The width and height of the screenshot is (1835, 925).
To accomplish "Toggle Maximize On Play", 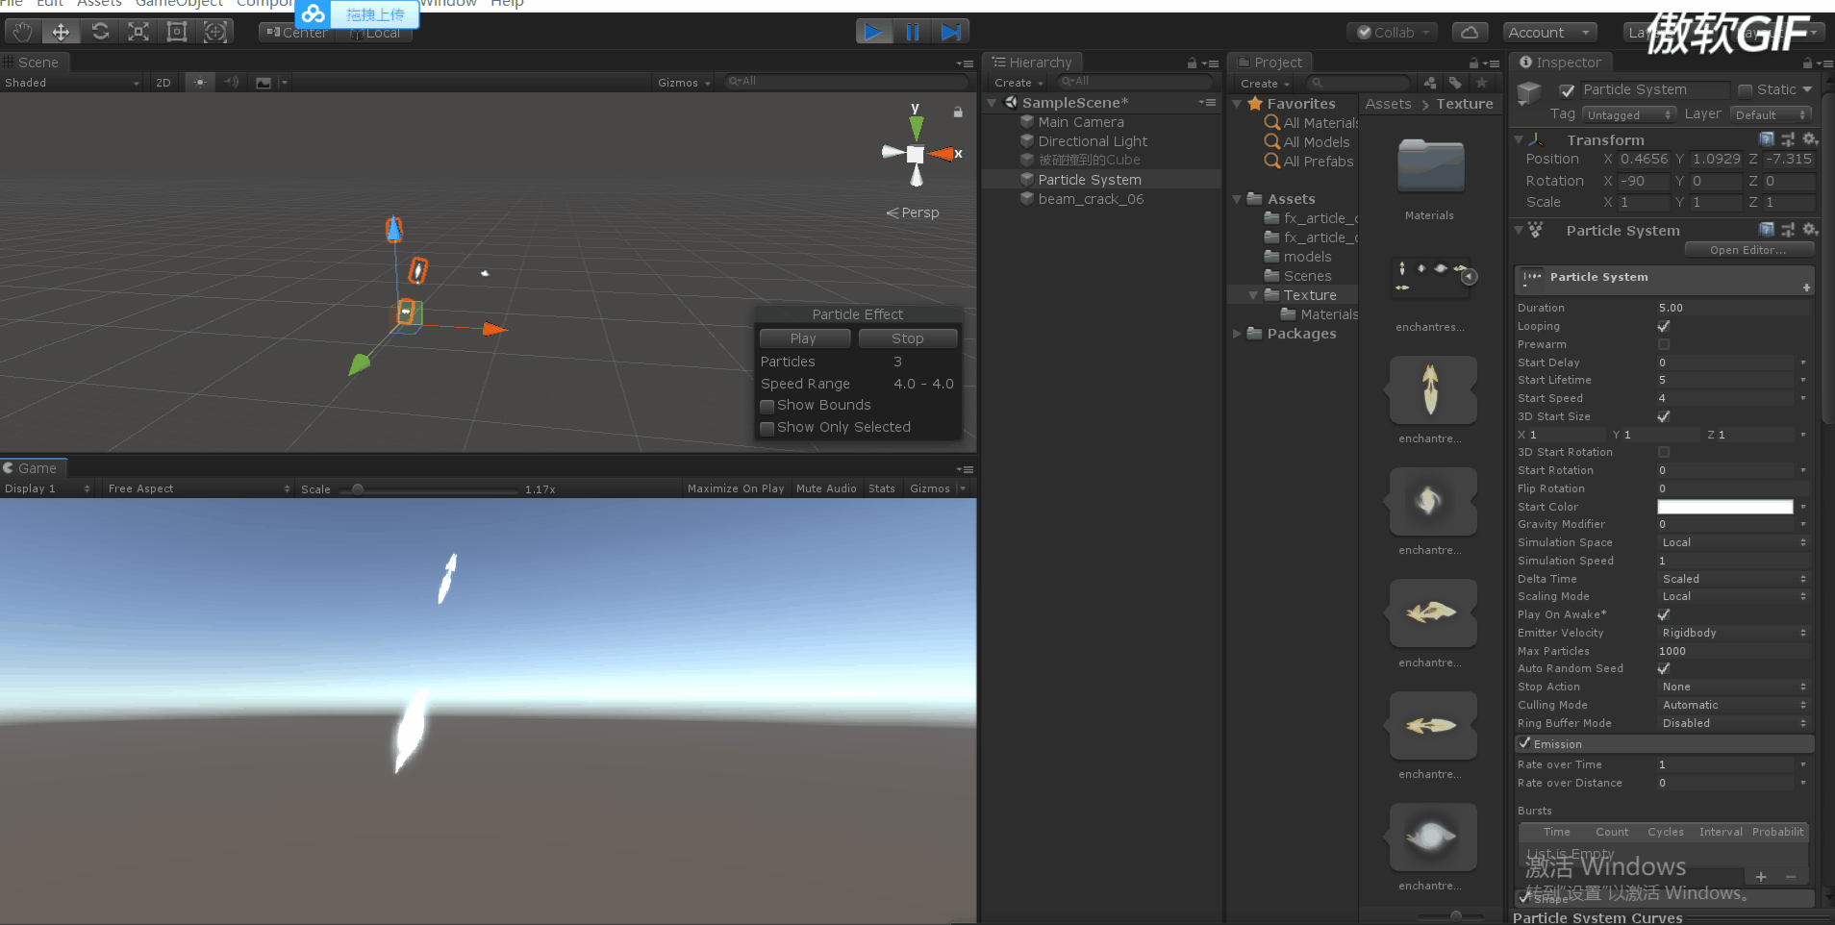I will pos(736,488).
